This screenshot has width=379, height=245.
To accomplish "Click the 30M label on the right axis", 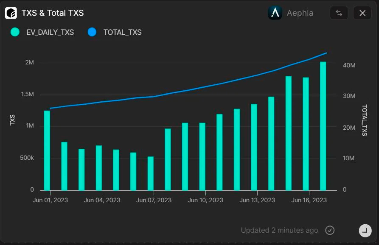I will [x=349, y=96].
